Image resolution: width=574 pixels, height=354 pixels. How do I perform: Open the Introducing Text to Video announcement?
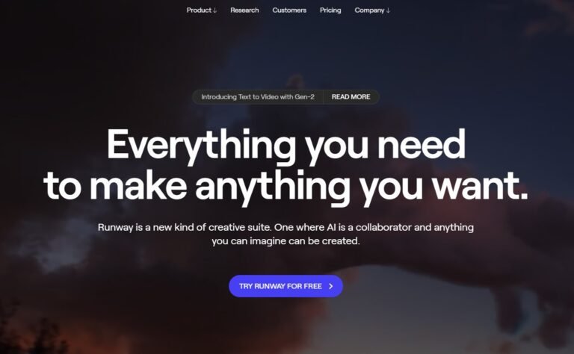point(258,97)
